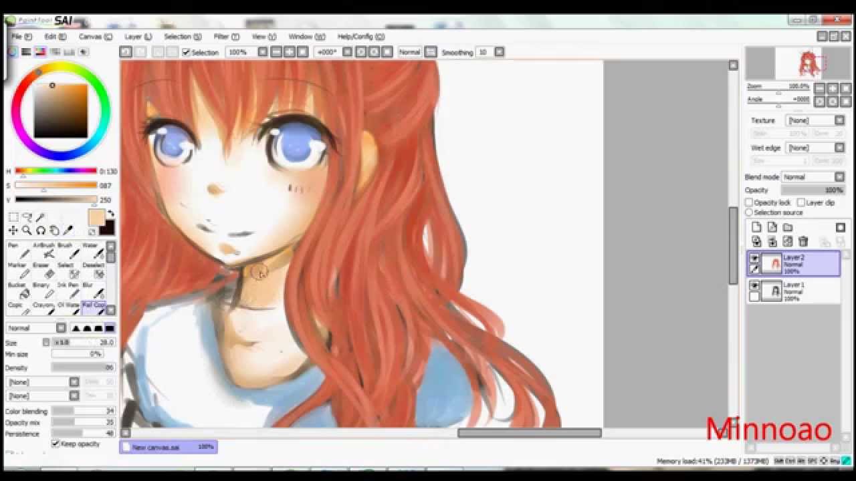
Task: Activate the rotate view tool
Action: (x=41, y=230)
